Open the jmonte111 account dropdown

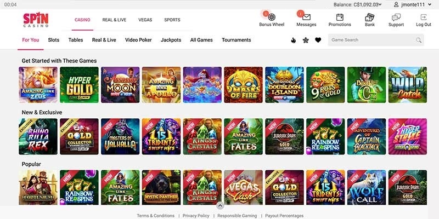(x=413, y=5)
